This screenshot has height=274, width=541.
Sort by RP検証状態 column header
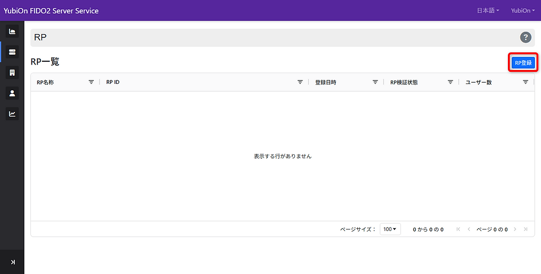coord(404,82)
